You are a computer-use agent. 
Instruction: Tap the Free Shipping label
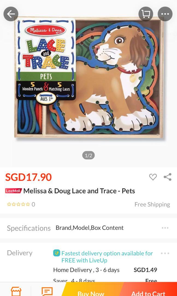(152, 204)
